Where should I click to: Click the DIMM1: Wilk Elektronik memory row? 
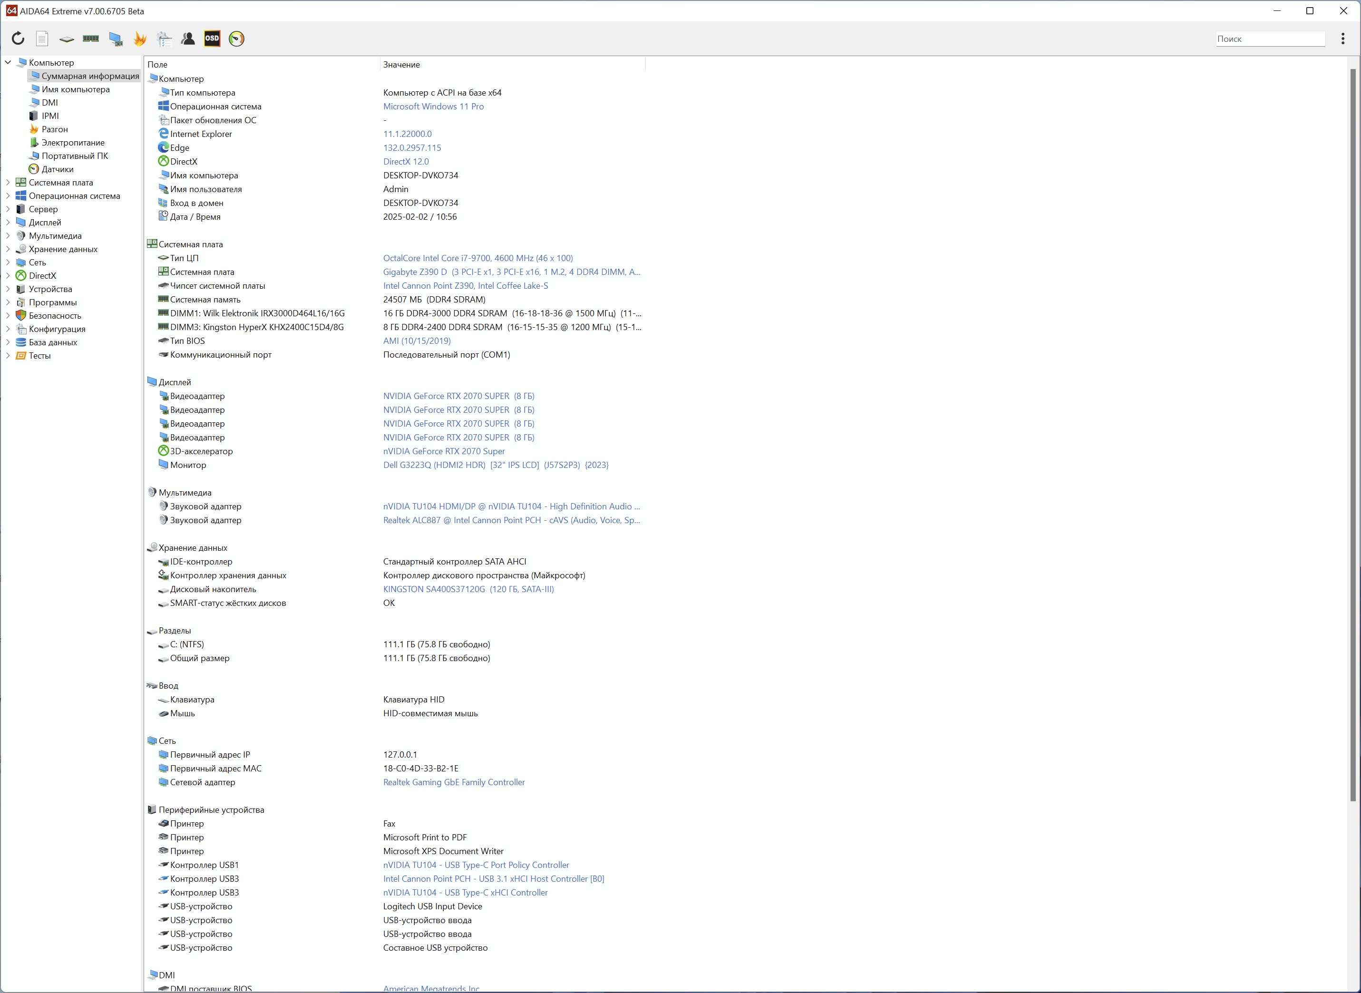[394, 313]
